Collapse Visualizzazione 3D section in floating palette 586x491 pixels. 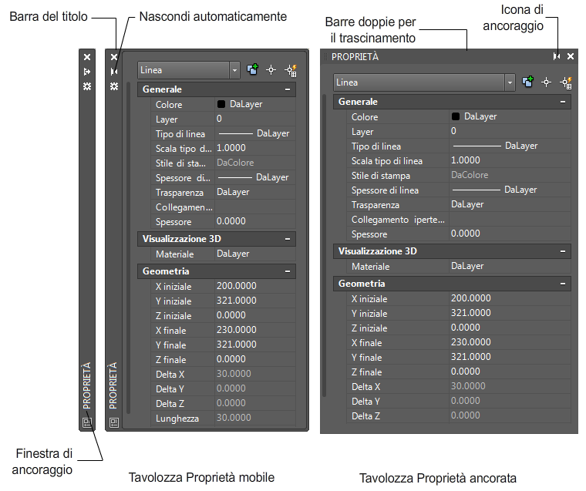pos(288,239)
